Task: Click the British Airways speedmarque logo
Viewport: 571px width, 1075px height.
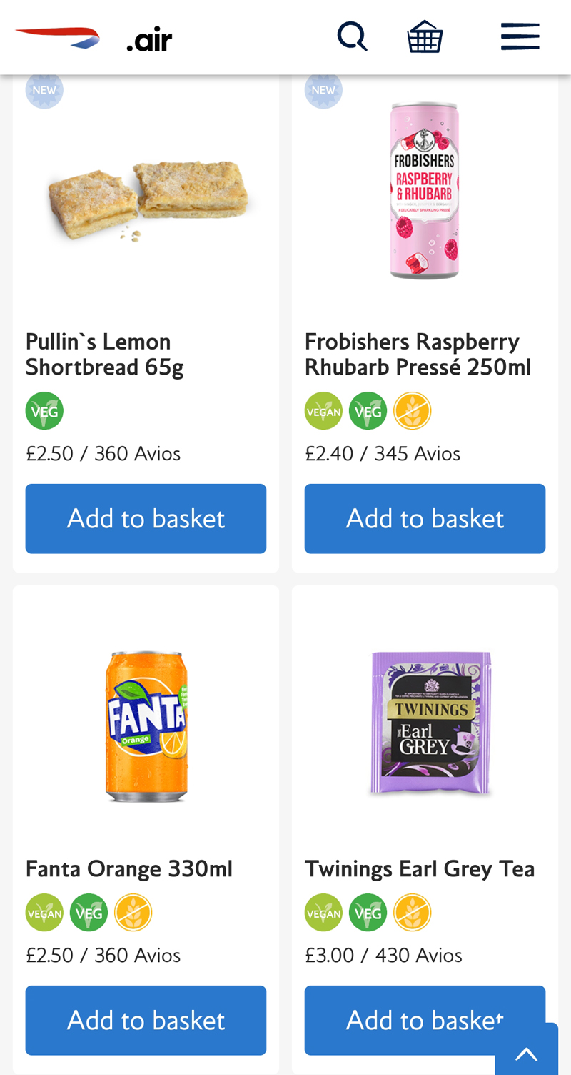Action: point(57,37)
